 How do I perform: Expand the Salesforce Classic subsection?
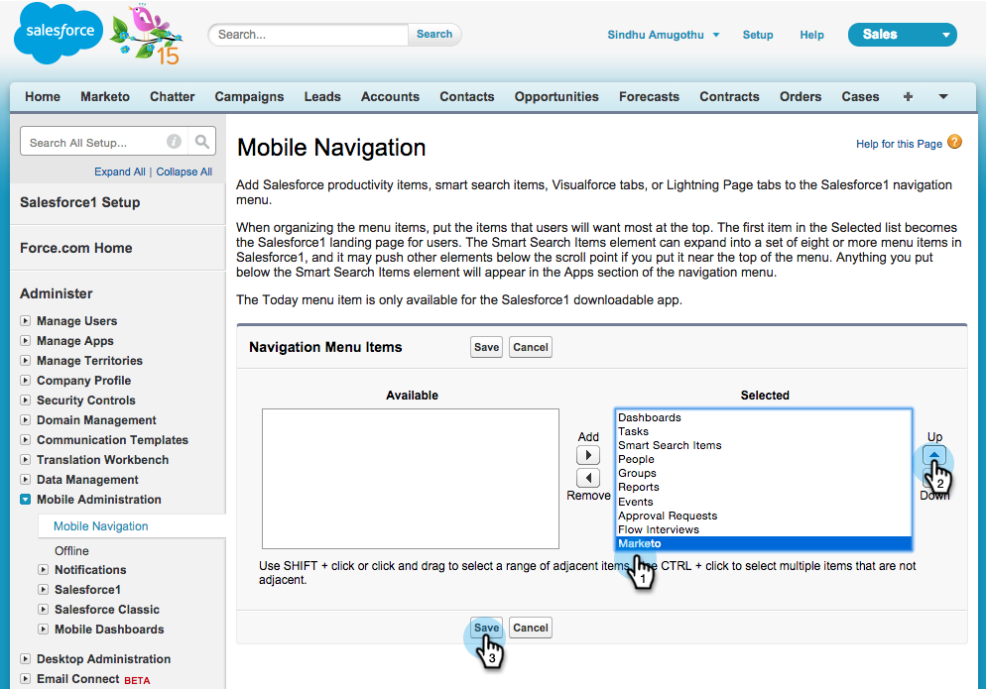[x=43, y=609]
